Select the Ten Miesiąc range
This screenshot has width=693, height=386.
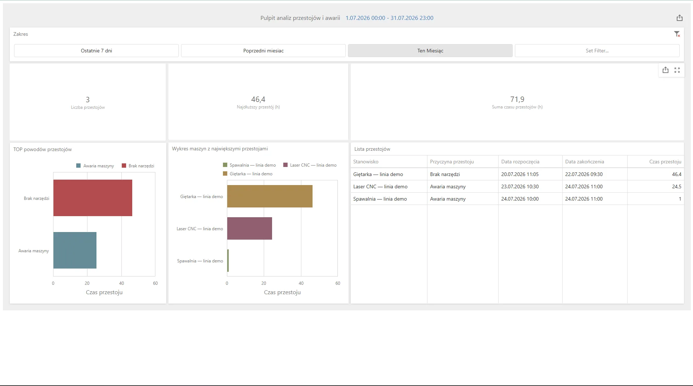coord(430,51)
